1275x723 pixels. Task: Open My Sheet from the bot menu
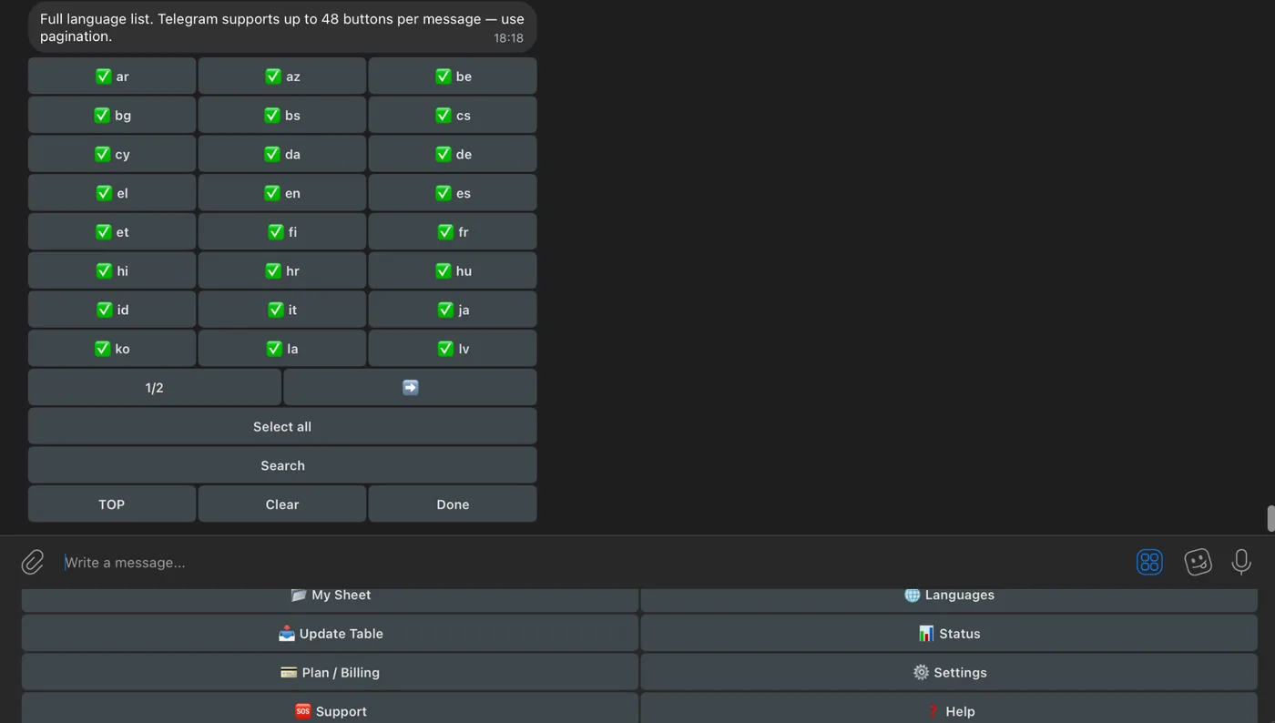coord(331,595)
